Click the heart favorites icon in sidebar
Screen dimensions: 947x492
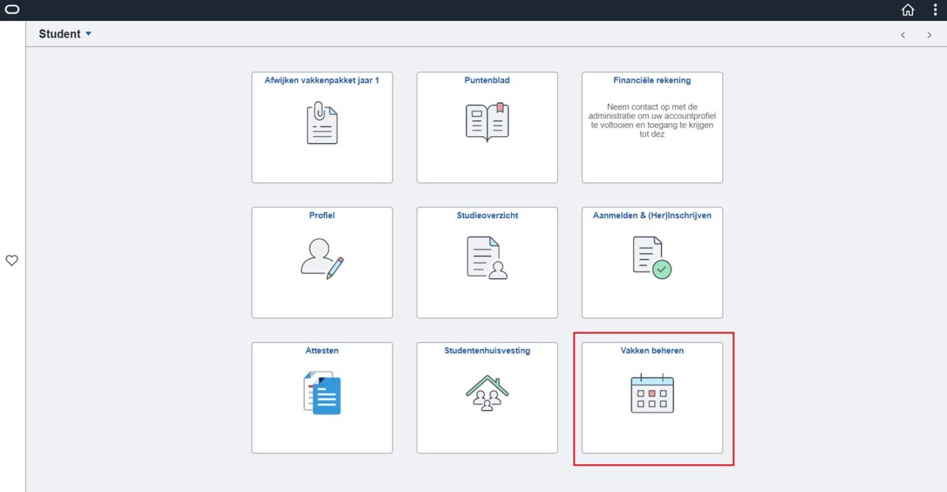(x=11, y=261)
